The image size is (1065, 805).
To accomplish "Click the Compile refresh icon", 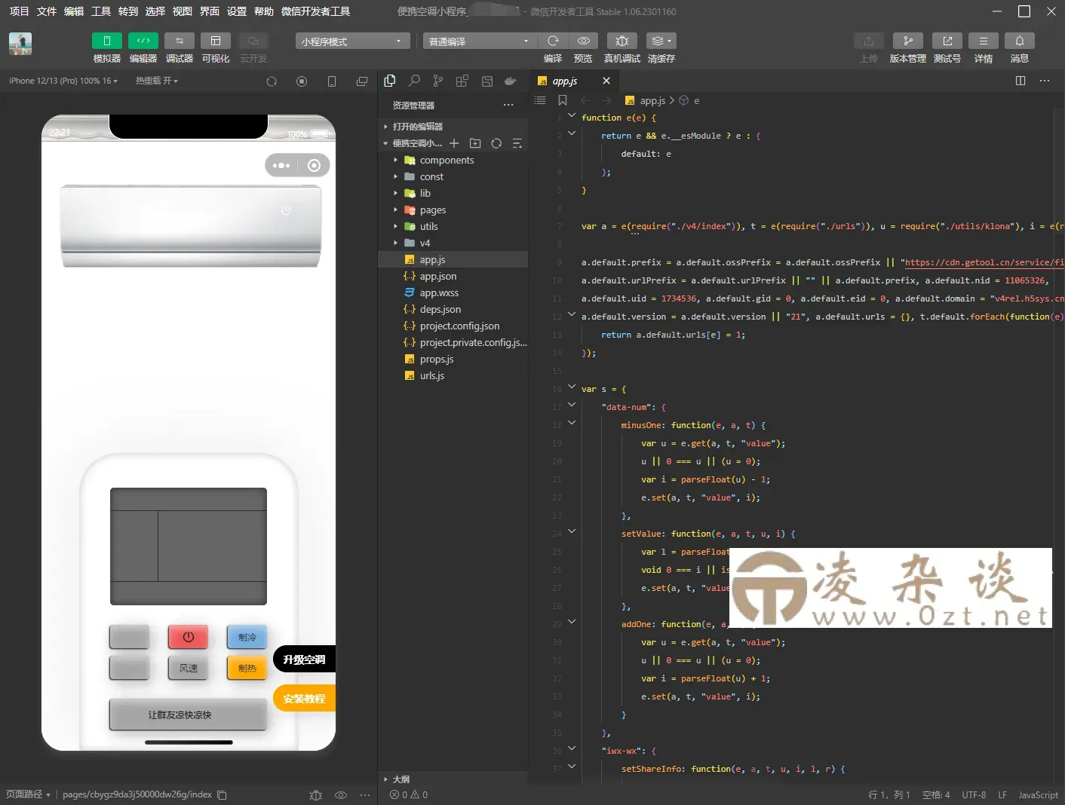I will (x=553, y=41).
